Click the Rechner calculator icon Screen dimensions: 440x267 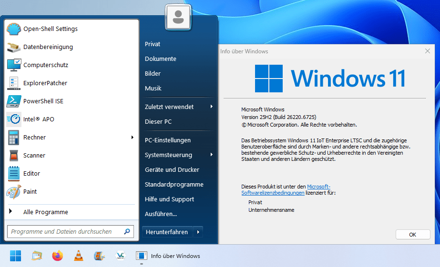coord(14,137)
